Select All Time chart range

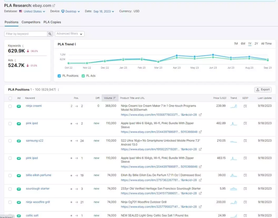(266, 44)
